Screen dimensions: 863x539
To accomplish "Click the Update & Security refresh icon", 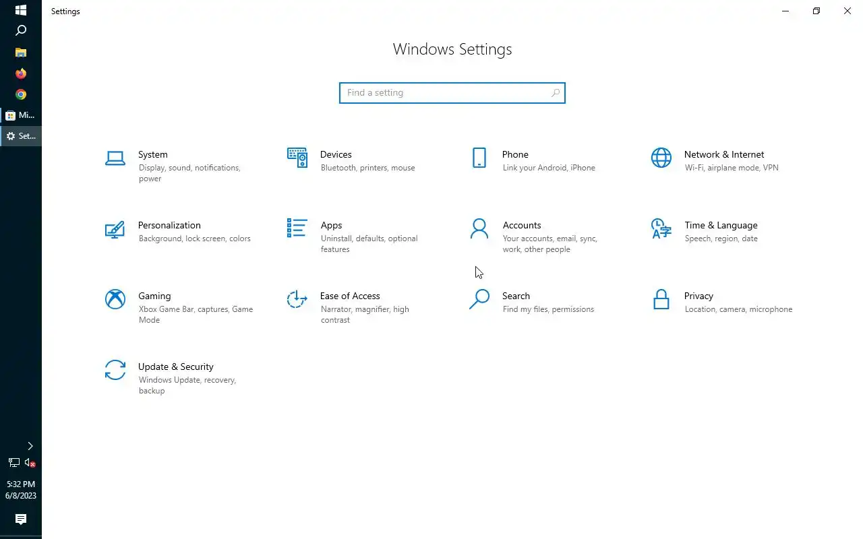I will (115, 370).
